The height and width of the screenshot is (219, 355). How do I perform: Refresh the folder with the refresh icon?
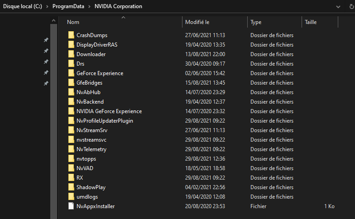point(351,6)
